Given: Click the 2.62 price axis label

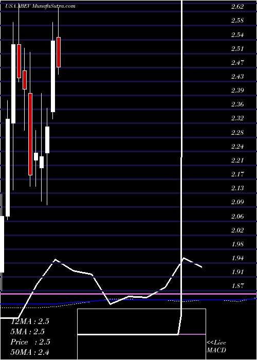Looking at the screenshot, I should 237,6.
